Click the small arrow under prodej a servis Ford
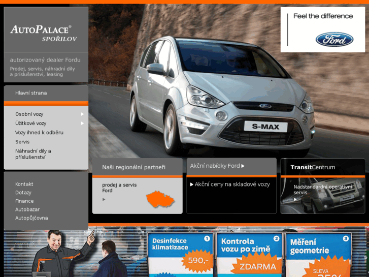Image resolution: width=369 pixels, height=277 pixels. point(104,199)
